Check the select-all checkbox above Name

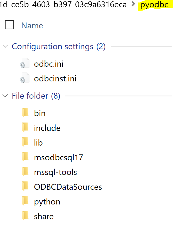click(x=9, y=25)
